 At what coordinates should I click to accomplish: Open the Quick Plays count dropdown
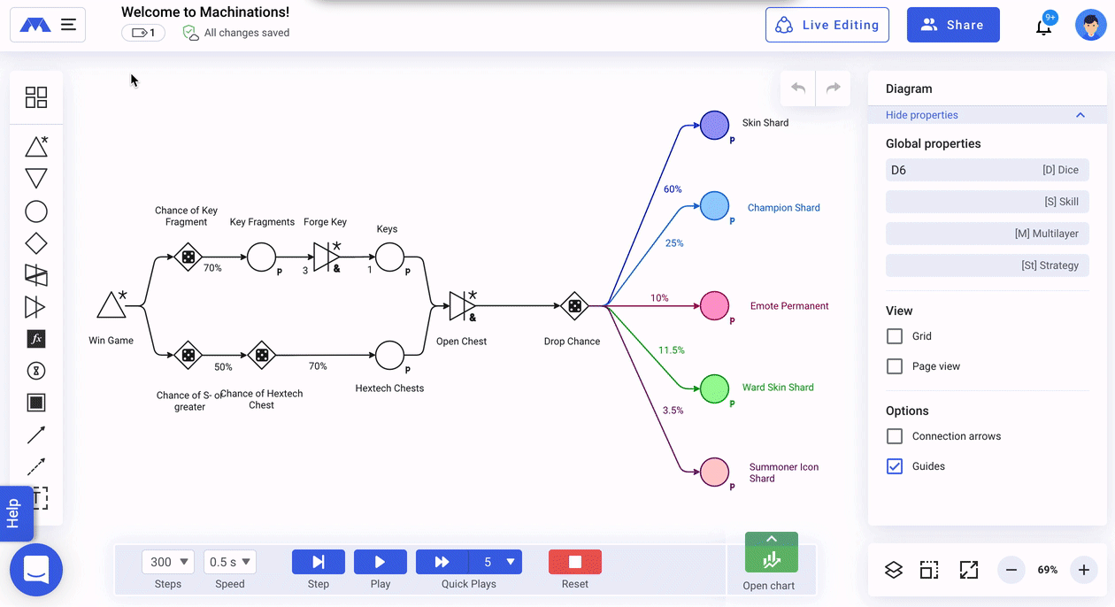(x=496, y=562)
